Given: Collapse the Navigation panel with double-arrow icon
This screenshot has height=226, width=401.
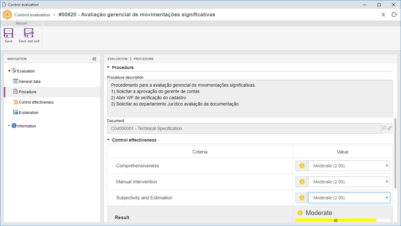Looking at the screenshot, I should point(94,59).
